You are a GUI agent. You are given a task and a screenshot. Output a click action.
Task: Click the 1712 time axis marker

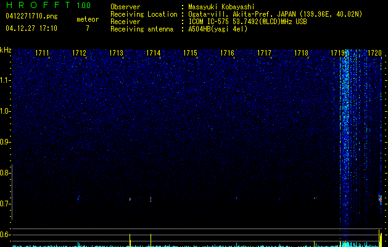pyautogui.click(x=79, y=53)
